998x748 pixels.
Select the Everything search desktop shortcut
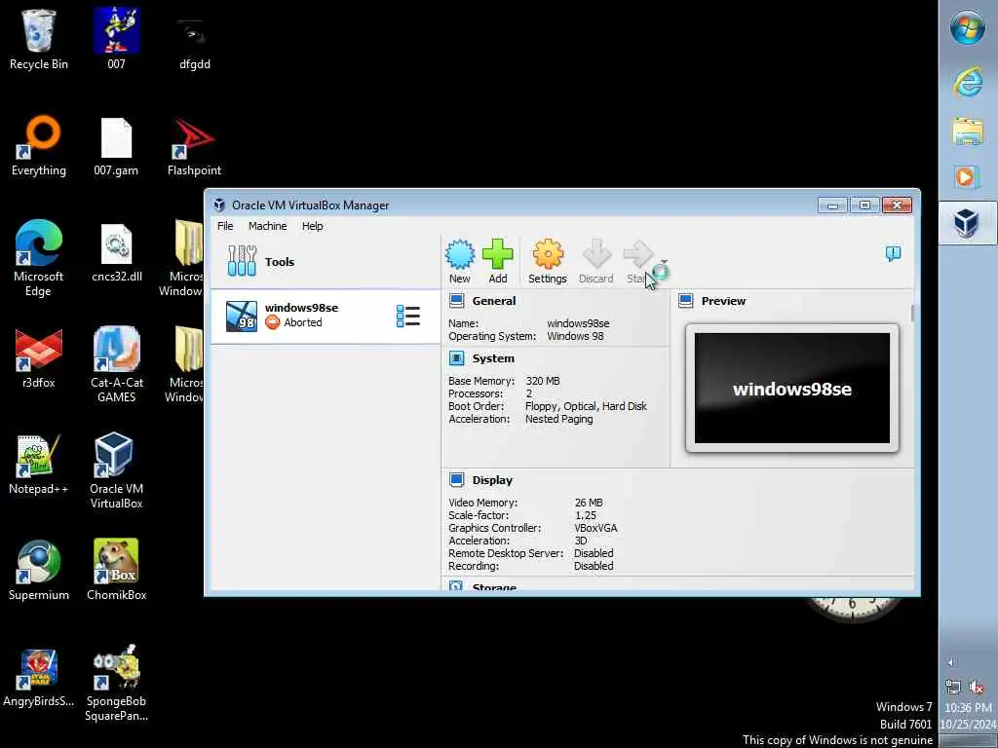[39, 146]
